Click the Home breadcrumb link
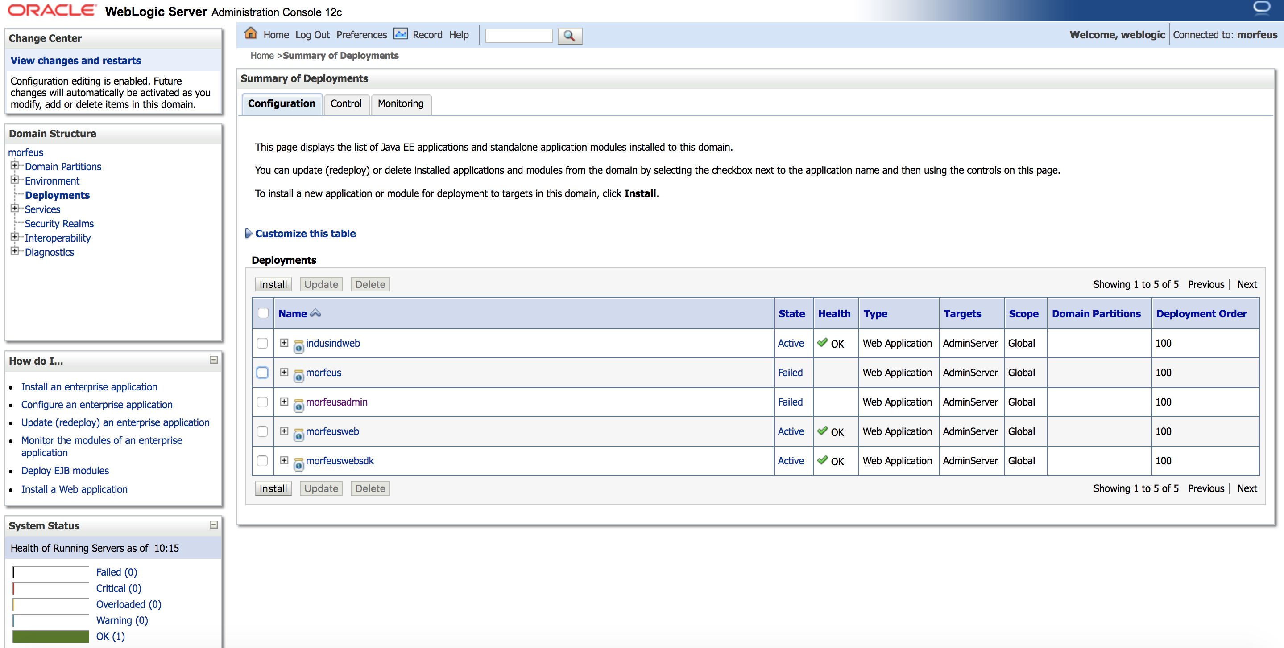 click(262, 56)
